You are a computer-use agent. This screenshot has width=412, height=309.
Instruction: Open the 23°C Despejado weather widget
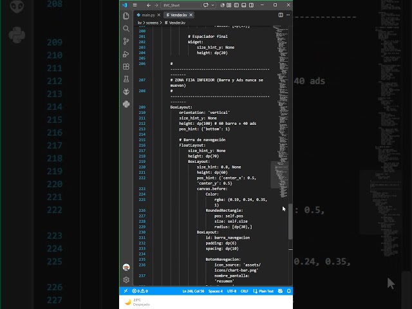pos(138,302)
